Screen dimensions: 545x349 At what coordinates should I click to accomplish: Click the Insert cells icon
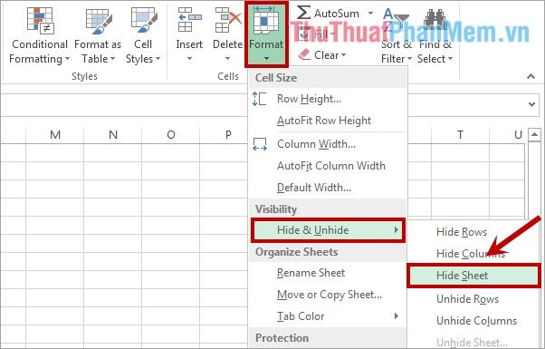[190, 20]
